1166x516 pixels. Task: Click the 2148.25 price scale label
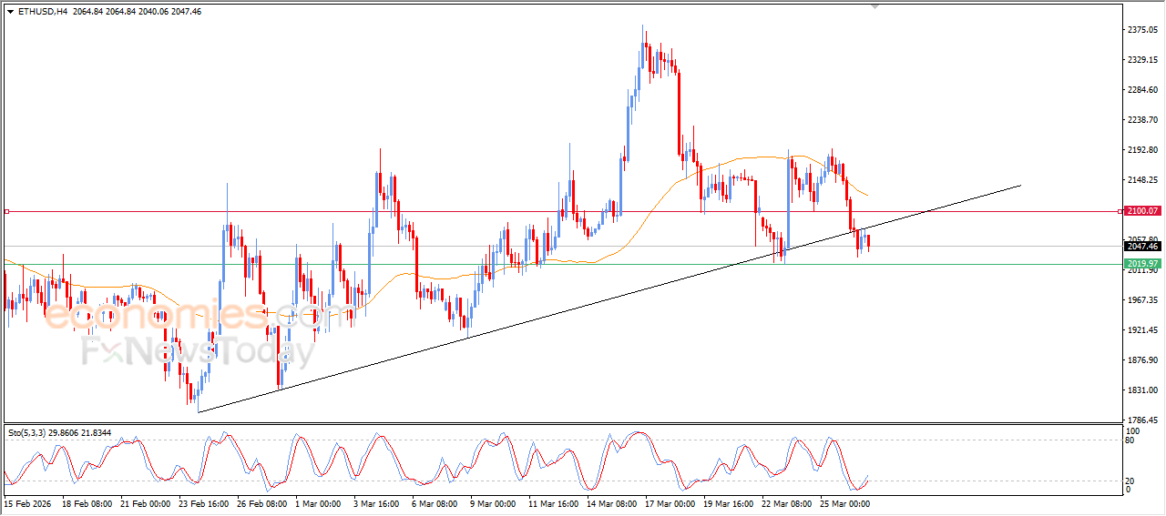pos(1142,180)
